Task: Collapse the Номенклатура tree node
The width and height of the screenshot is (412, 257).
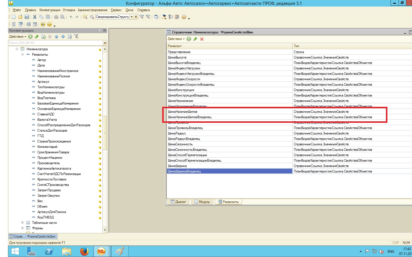Action: coord(17,49)
